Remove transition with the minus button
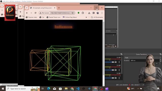This screenshot has width=162, height=91. point(157,63)
